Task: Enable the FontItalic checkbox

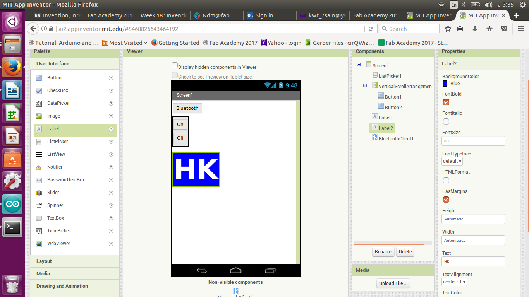Action: click(446, 121)
